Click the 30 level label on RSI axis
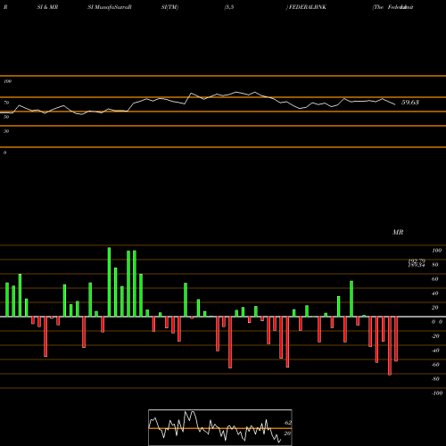Screen dimensions: 446x446 [x=6, y=131]
